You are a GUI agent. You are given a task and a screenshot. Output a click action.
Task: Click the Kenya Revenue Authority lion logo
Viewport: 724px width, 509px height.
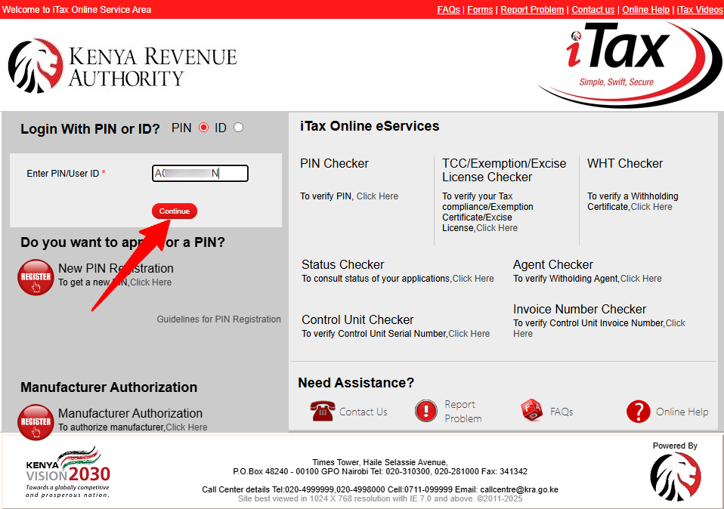(34, 66)
